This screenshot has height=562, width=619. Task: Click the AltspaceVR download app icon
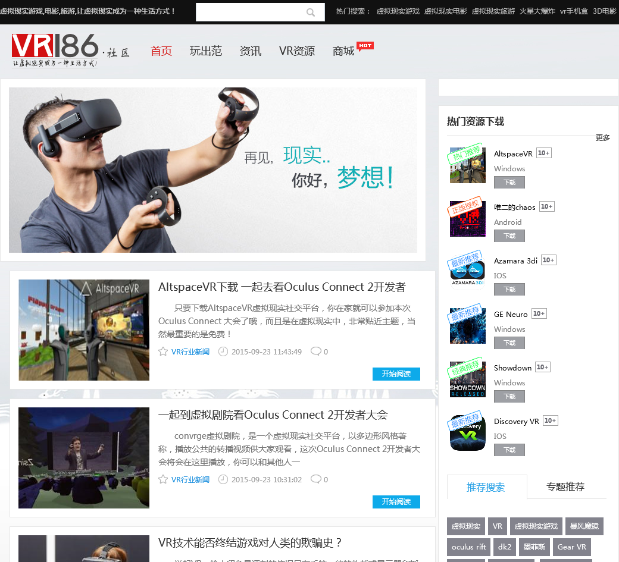468,165
